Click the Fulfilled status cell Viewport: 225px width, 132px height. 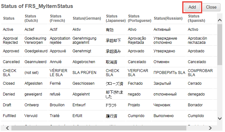(10, 116)
